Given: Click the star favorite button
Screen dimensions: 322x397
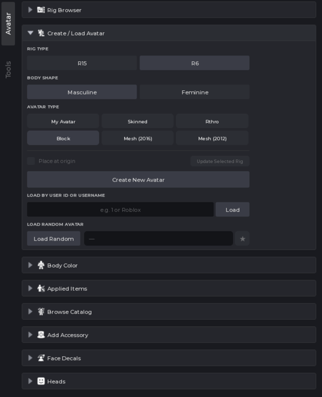Looking at the screenshot, I should [x=242, y=239].
